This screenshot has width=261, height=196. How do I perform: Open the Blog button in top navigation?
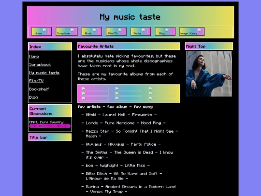point(165,31)
